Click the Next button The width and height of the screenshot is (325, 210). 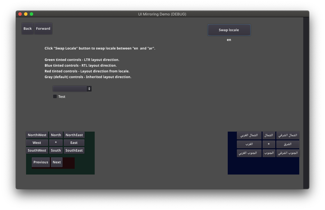tap(57, 162)
